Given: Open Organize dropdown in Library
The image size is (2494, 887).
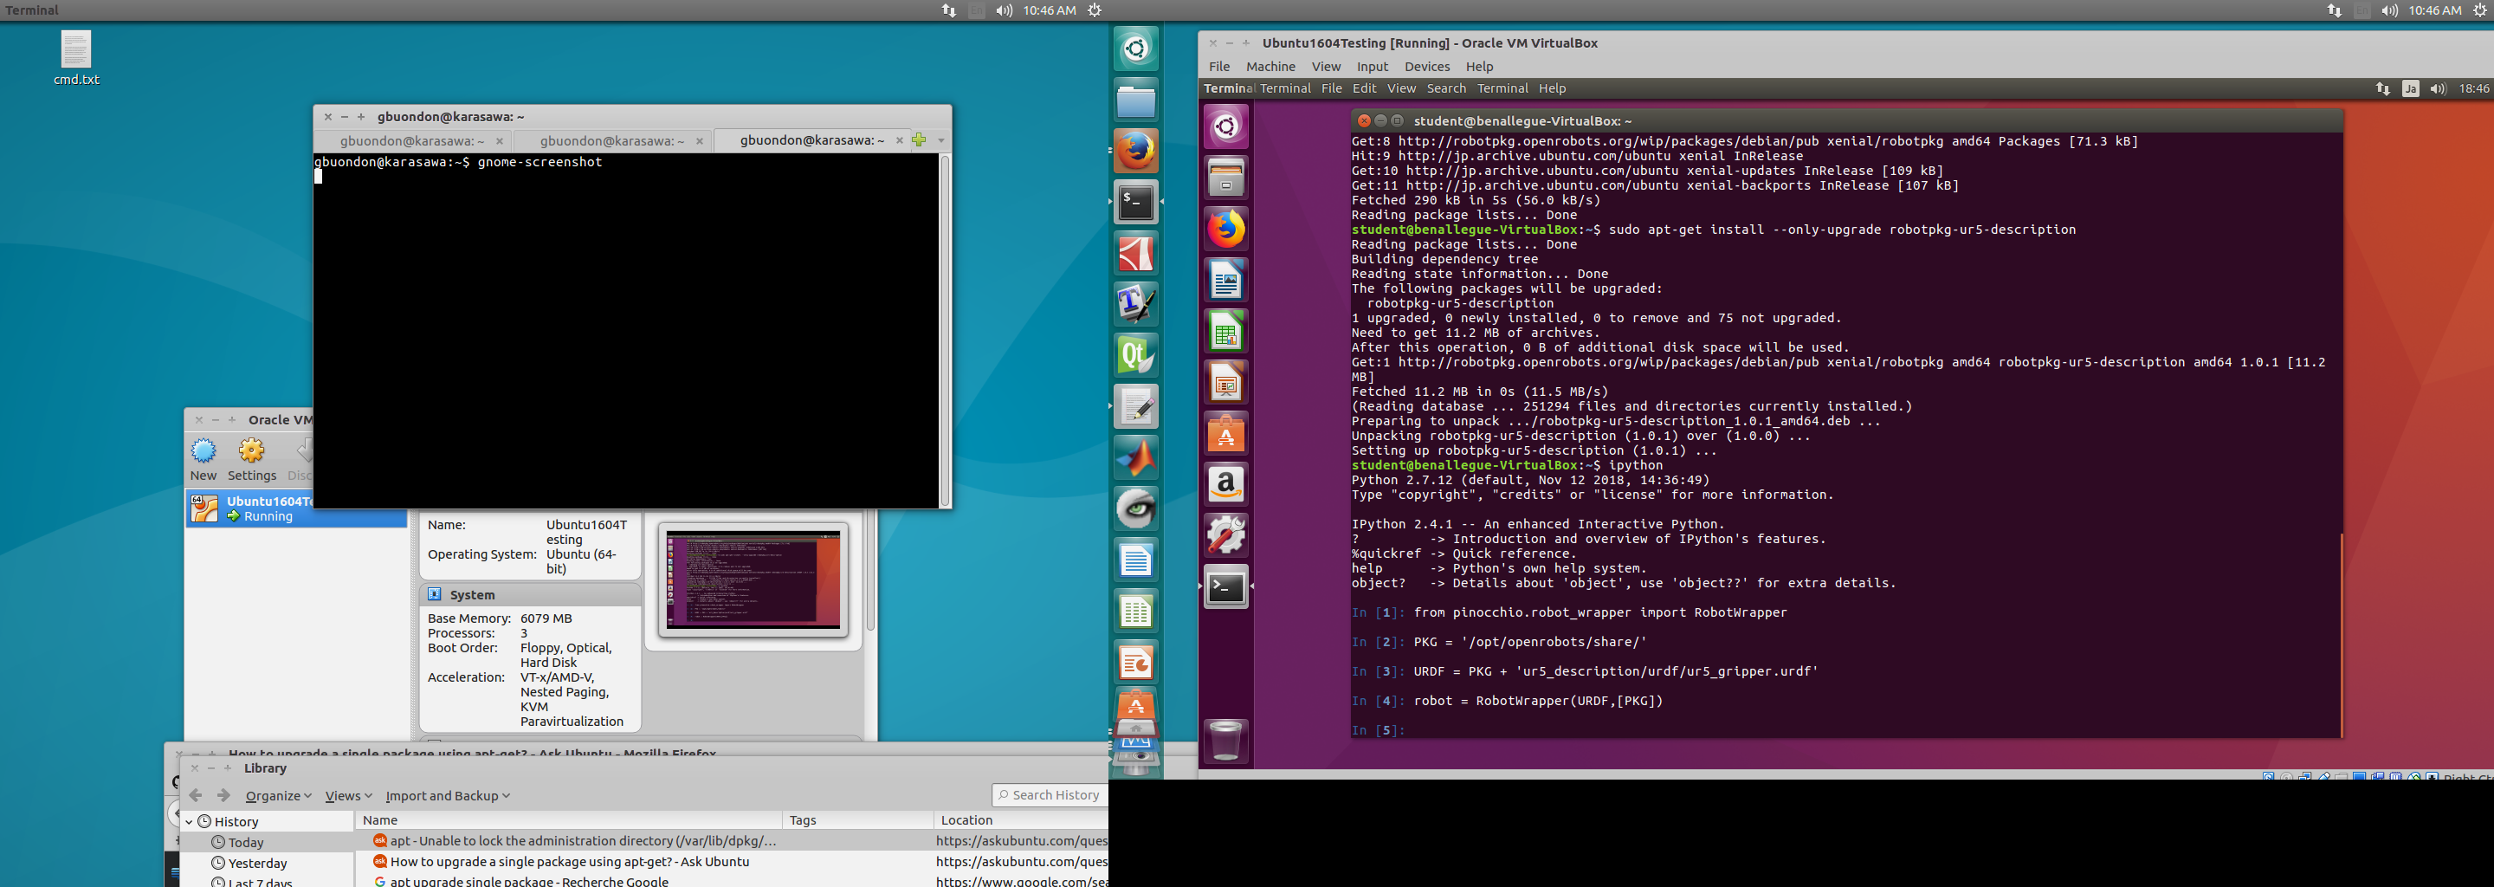Looking at the screenshot, I should tap(278, 796).
